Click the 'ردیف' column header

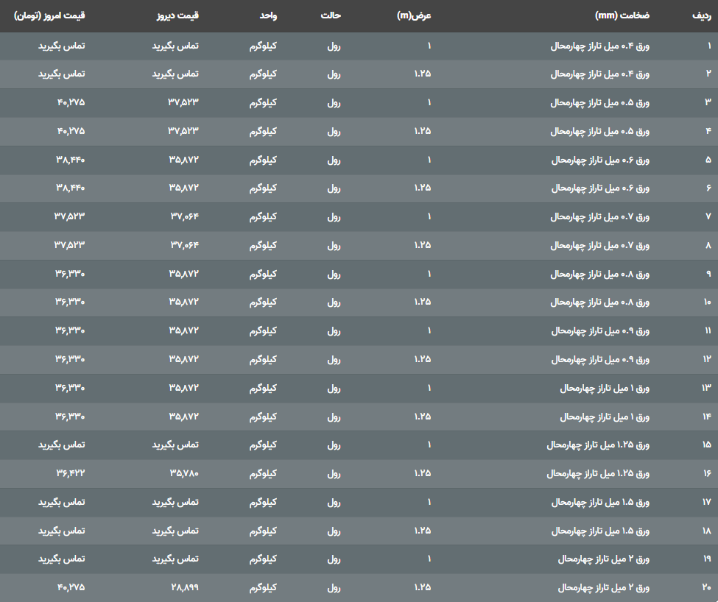point(702,15)
